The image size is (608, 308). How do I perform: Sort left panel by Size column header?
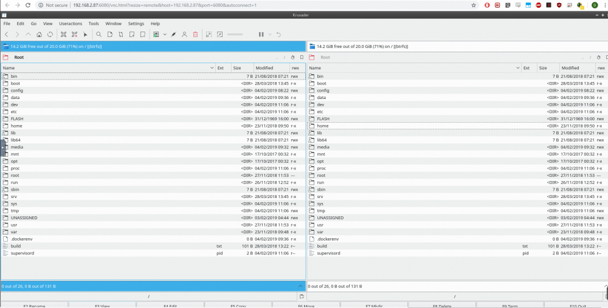(243, 68)
